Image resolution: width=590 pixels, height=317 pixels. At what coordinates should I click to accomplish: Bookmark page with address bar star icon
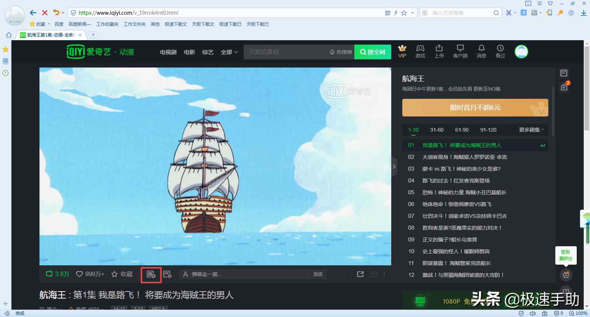(404, 13)
